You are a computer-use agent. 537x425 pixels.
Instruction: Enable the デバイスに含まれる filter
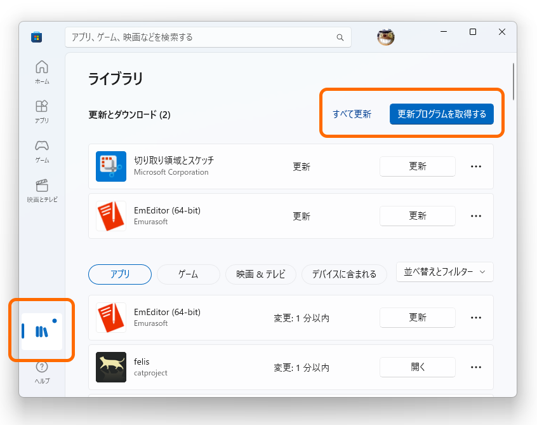(x=344, y=274)
